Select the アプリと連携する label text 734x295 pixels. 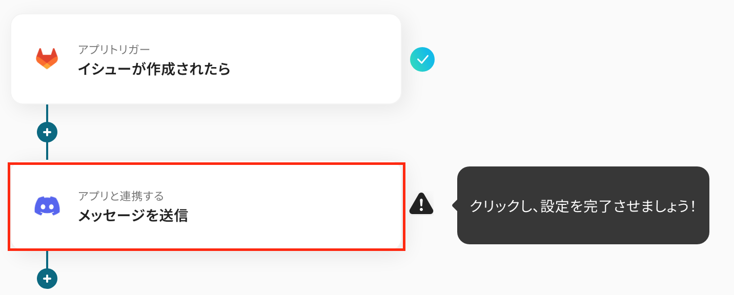pos(121,196)
